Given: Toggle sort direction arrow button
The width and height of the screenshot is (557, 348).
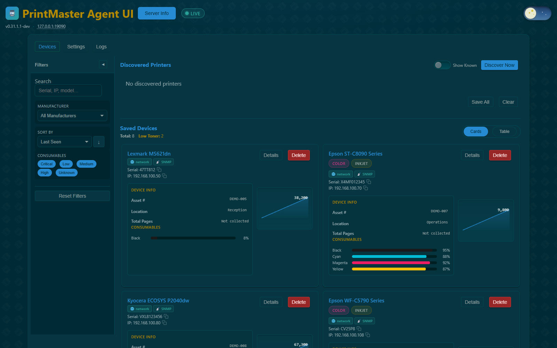Looking at the screenshot, I should point(99,142).
